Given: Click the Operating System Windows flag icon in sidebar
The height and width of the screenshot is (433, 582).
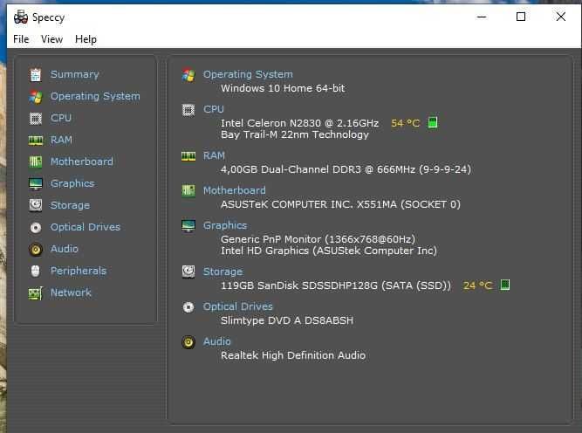Looking at the screenshot, I should pos(36,97).
